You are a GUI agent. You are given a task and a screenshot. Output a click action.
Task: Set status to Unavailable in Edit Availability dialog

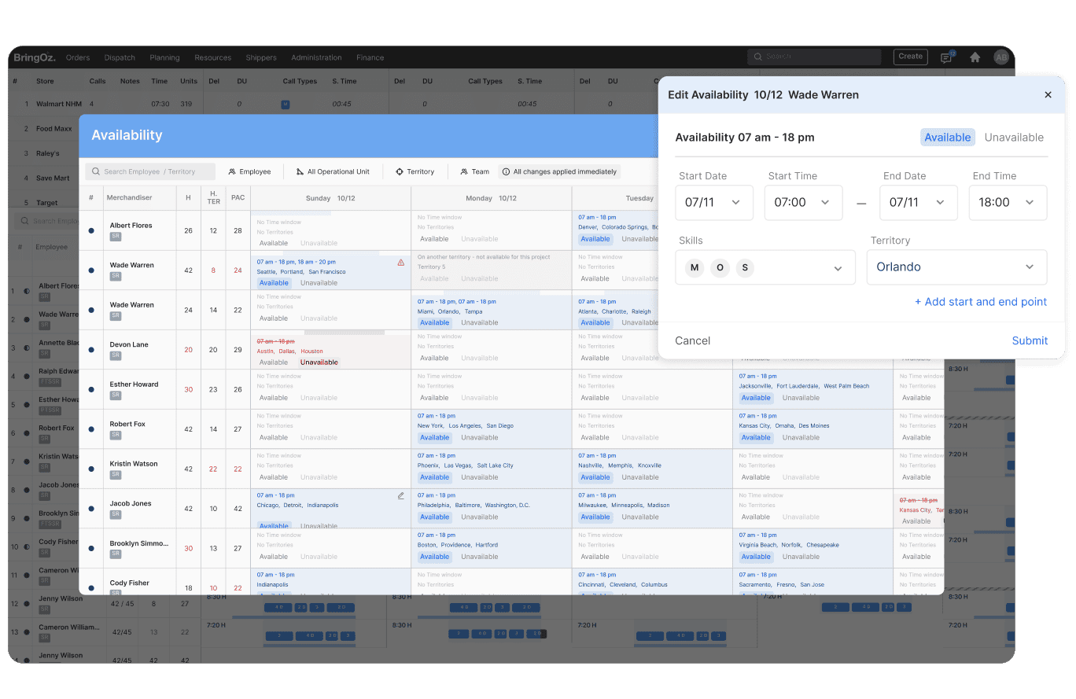coord(1014,138)
